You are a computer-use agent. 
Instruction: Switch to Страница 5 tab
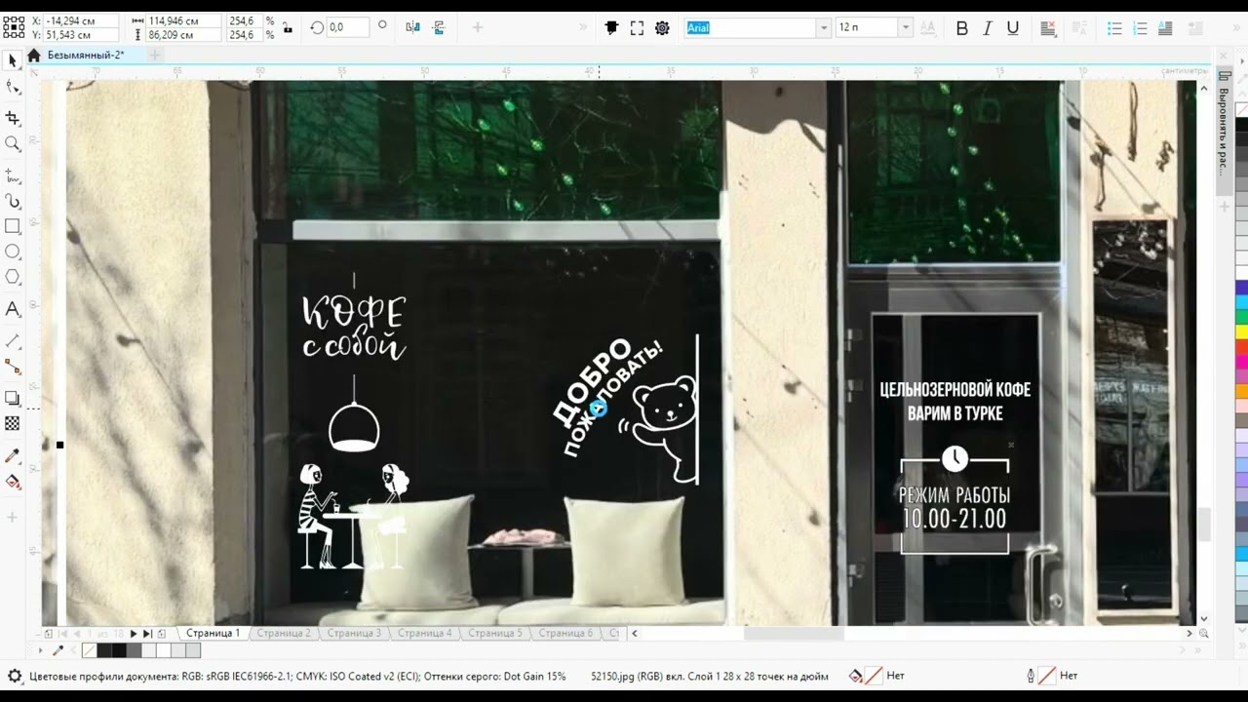(x=494, y=633)
